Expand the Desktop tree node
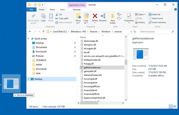The image size is (179, 115). (28, 79)
